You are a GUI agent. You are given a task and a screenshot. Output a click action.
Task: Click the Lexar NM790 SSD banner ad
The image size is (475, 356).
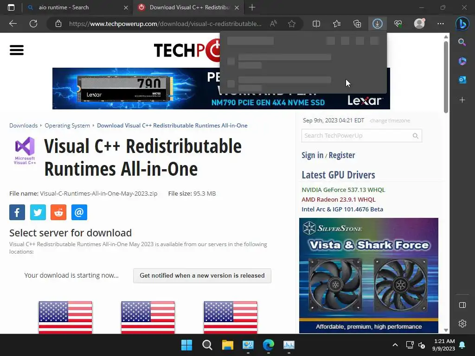click(221, 89)
